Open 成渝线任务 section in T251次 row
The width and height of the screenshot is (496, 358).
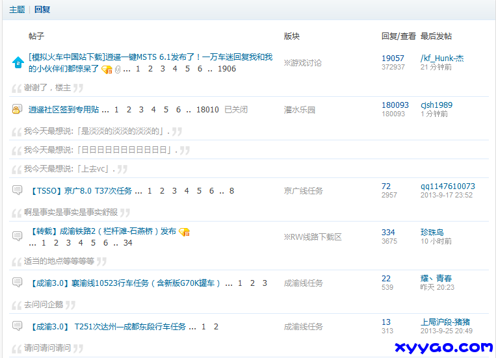coord(304,327)
